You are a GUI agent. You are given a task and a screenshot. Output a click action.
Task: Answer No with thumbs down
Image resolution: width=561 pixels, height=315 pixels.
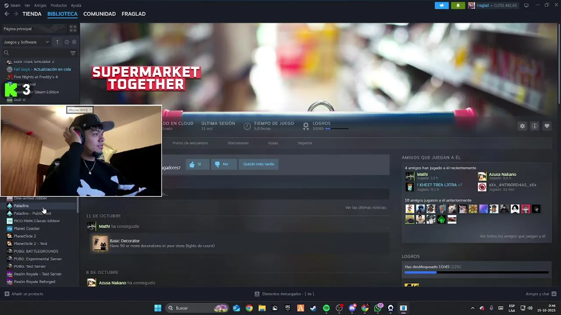(224, 164)
